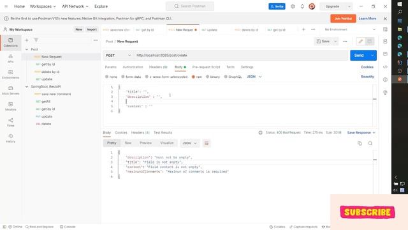The width and height of the screenshot is (408, 230).
Task: Open the three-dot options in collections sidebar
Action: [96, 40]
